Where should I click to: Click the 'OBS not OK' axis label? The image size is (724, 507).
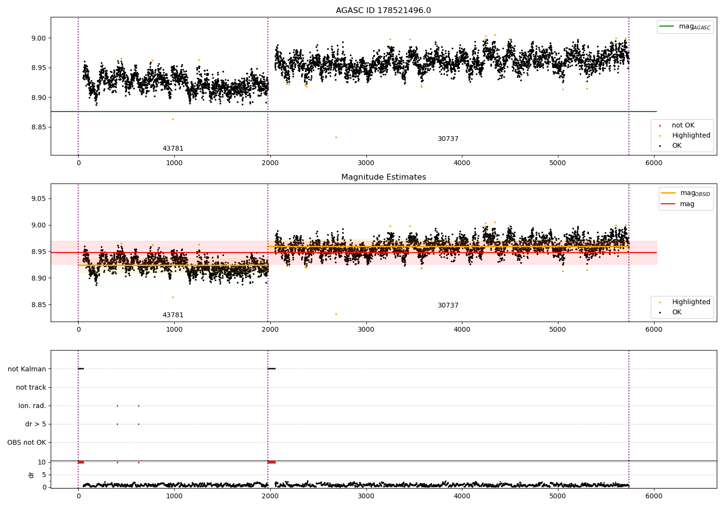[27, 442]
